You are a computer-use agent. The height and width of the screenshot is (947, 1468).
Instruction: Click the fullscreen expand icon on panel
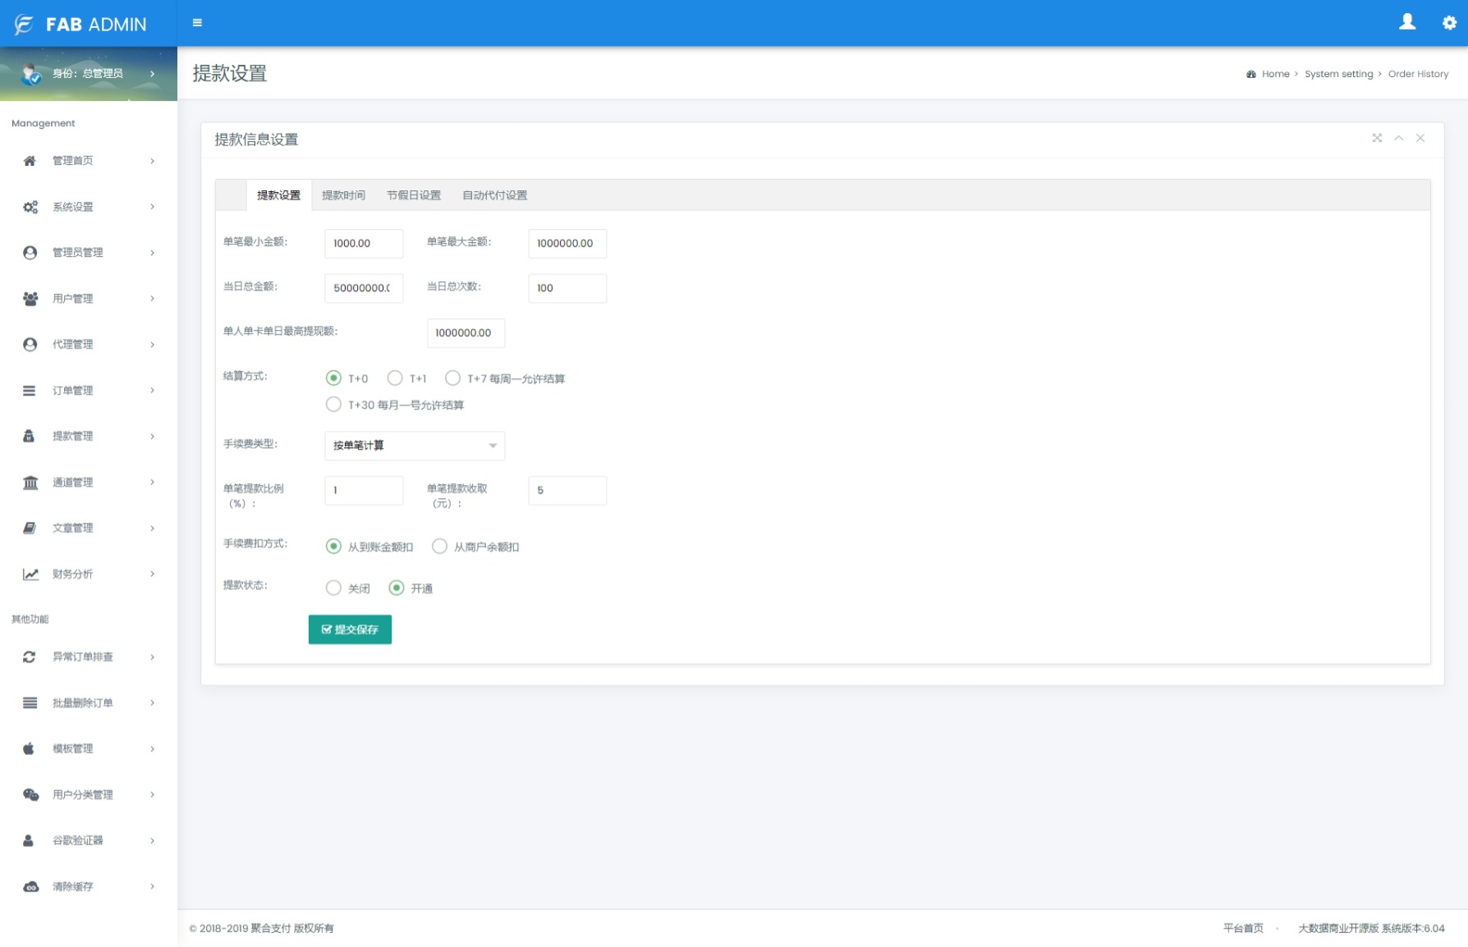coord(1377,138)
